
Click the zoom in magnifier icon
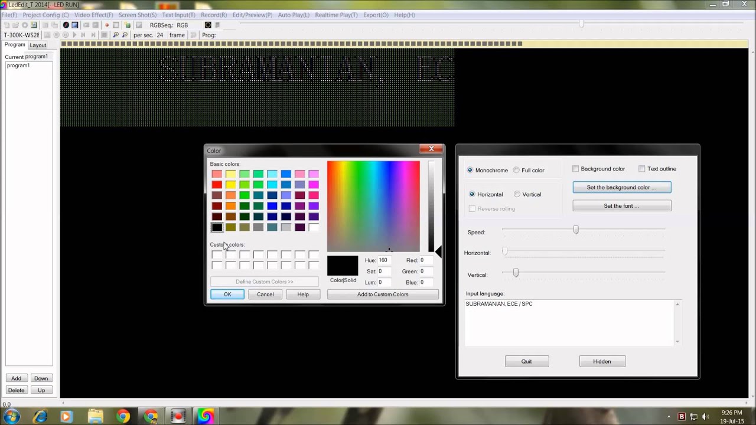coord(116,35)
